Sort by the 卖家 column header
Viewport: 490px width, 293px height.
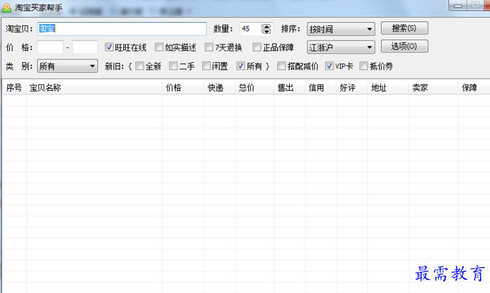[x=433, y=88]
